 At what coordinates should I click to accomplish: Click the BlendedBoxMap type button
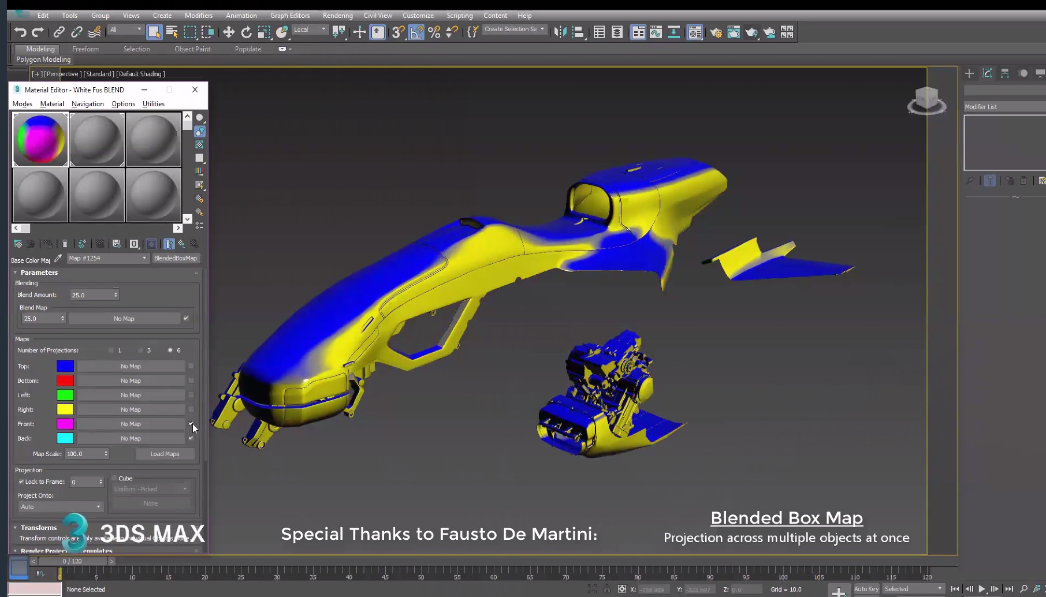(x=176, y=258)
